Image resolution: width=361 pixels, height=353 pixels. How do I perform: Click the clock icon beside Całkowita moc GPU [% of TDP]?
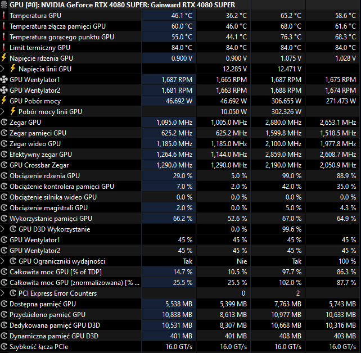click(4, 272)
